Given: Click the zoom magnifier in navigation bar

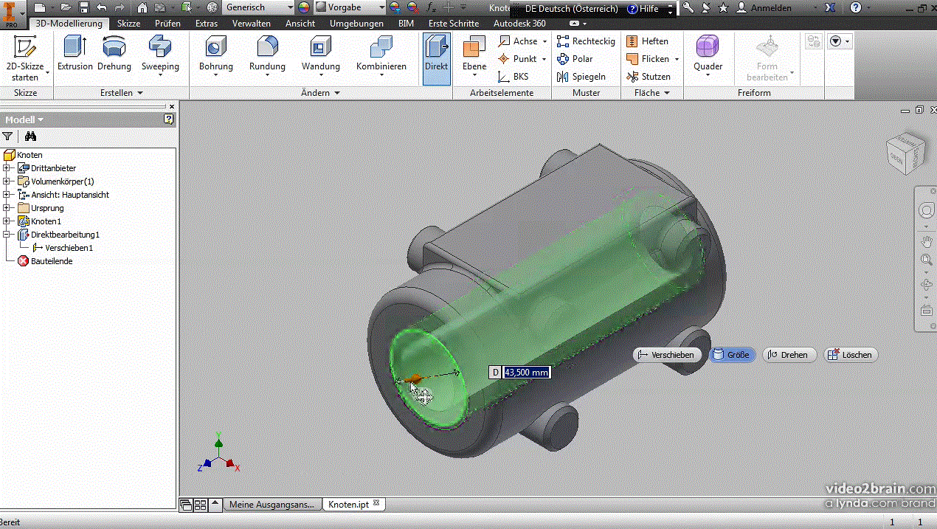Looking at the screenshot, I should click(926, 260).
